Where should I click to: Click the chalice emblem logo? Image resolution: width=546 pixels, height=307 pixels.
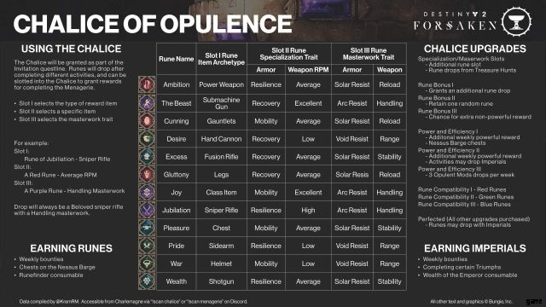[516, 21]
